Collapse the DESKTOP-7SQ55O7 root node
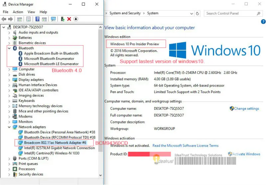 (4, 27)
